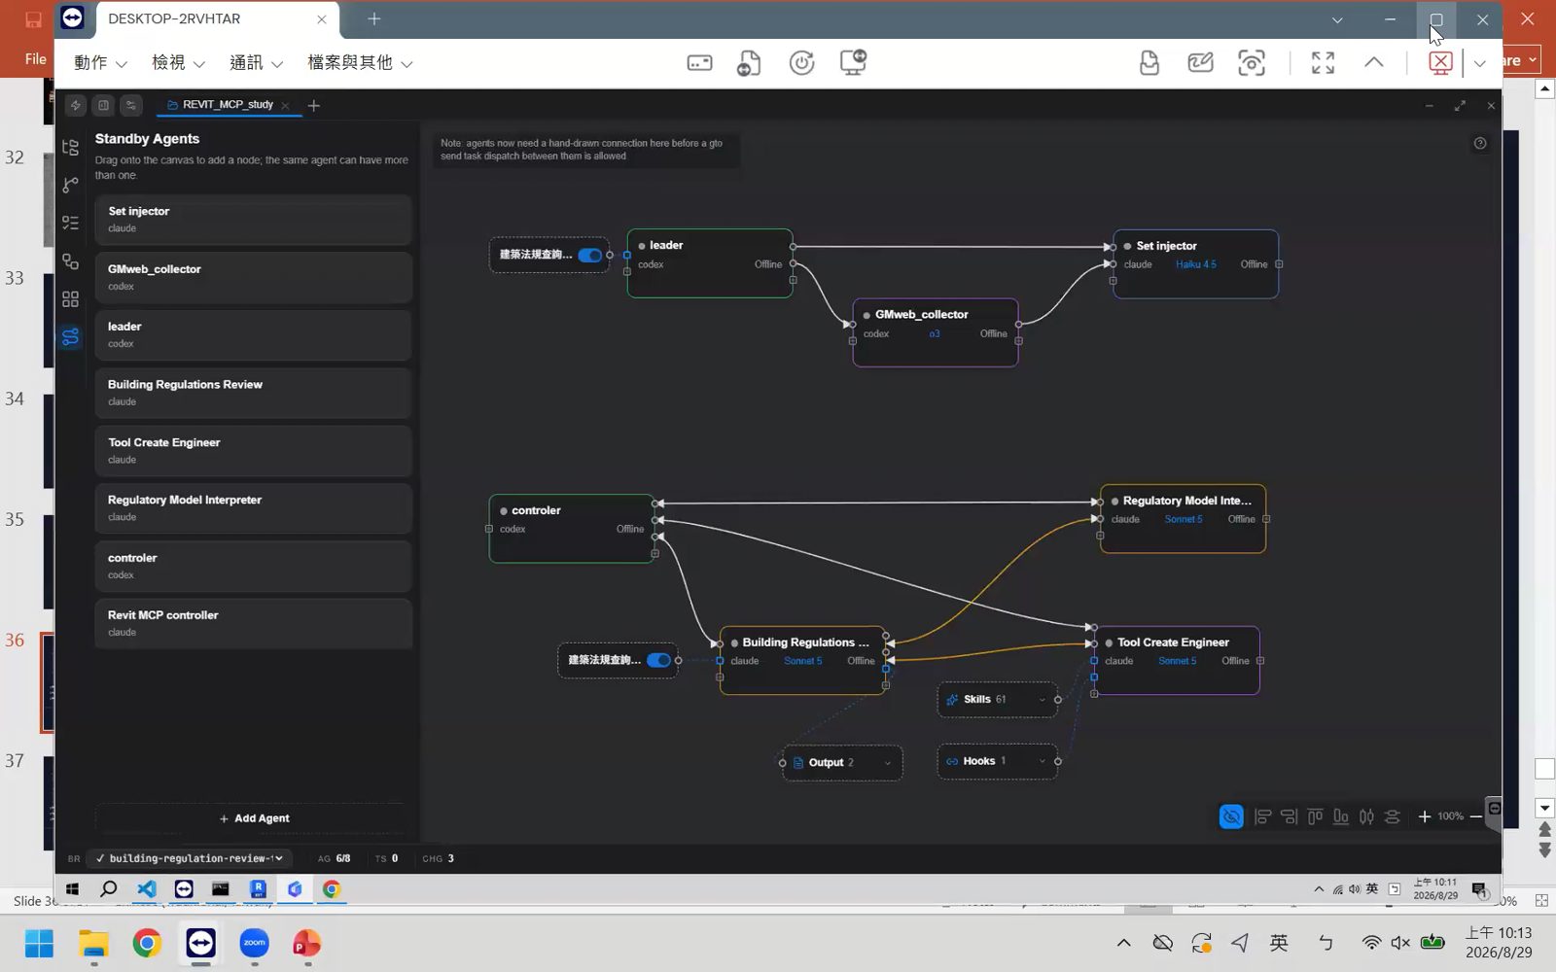Viewport: 1556px width, 972px height.
Task: Add a new project tab with plus
Action: [x=314, y=105]
